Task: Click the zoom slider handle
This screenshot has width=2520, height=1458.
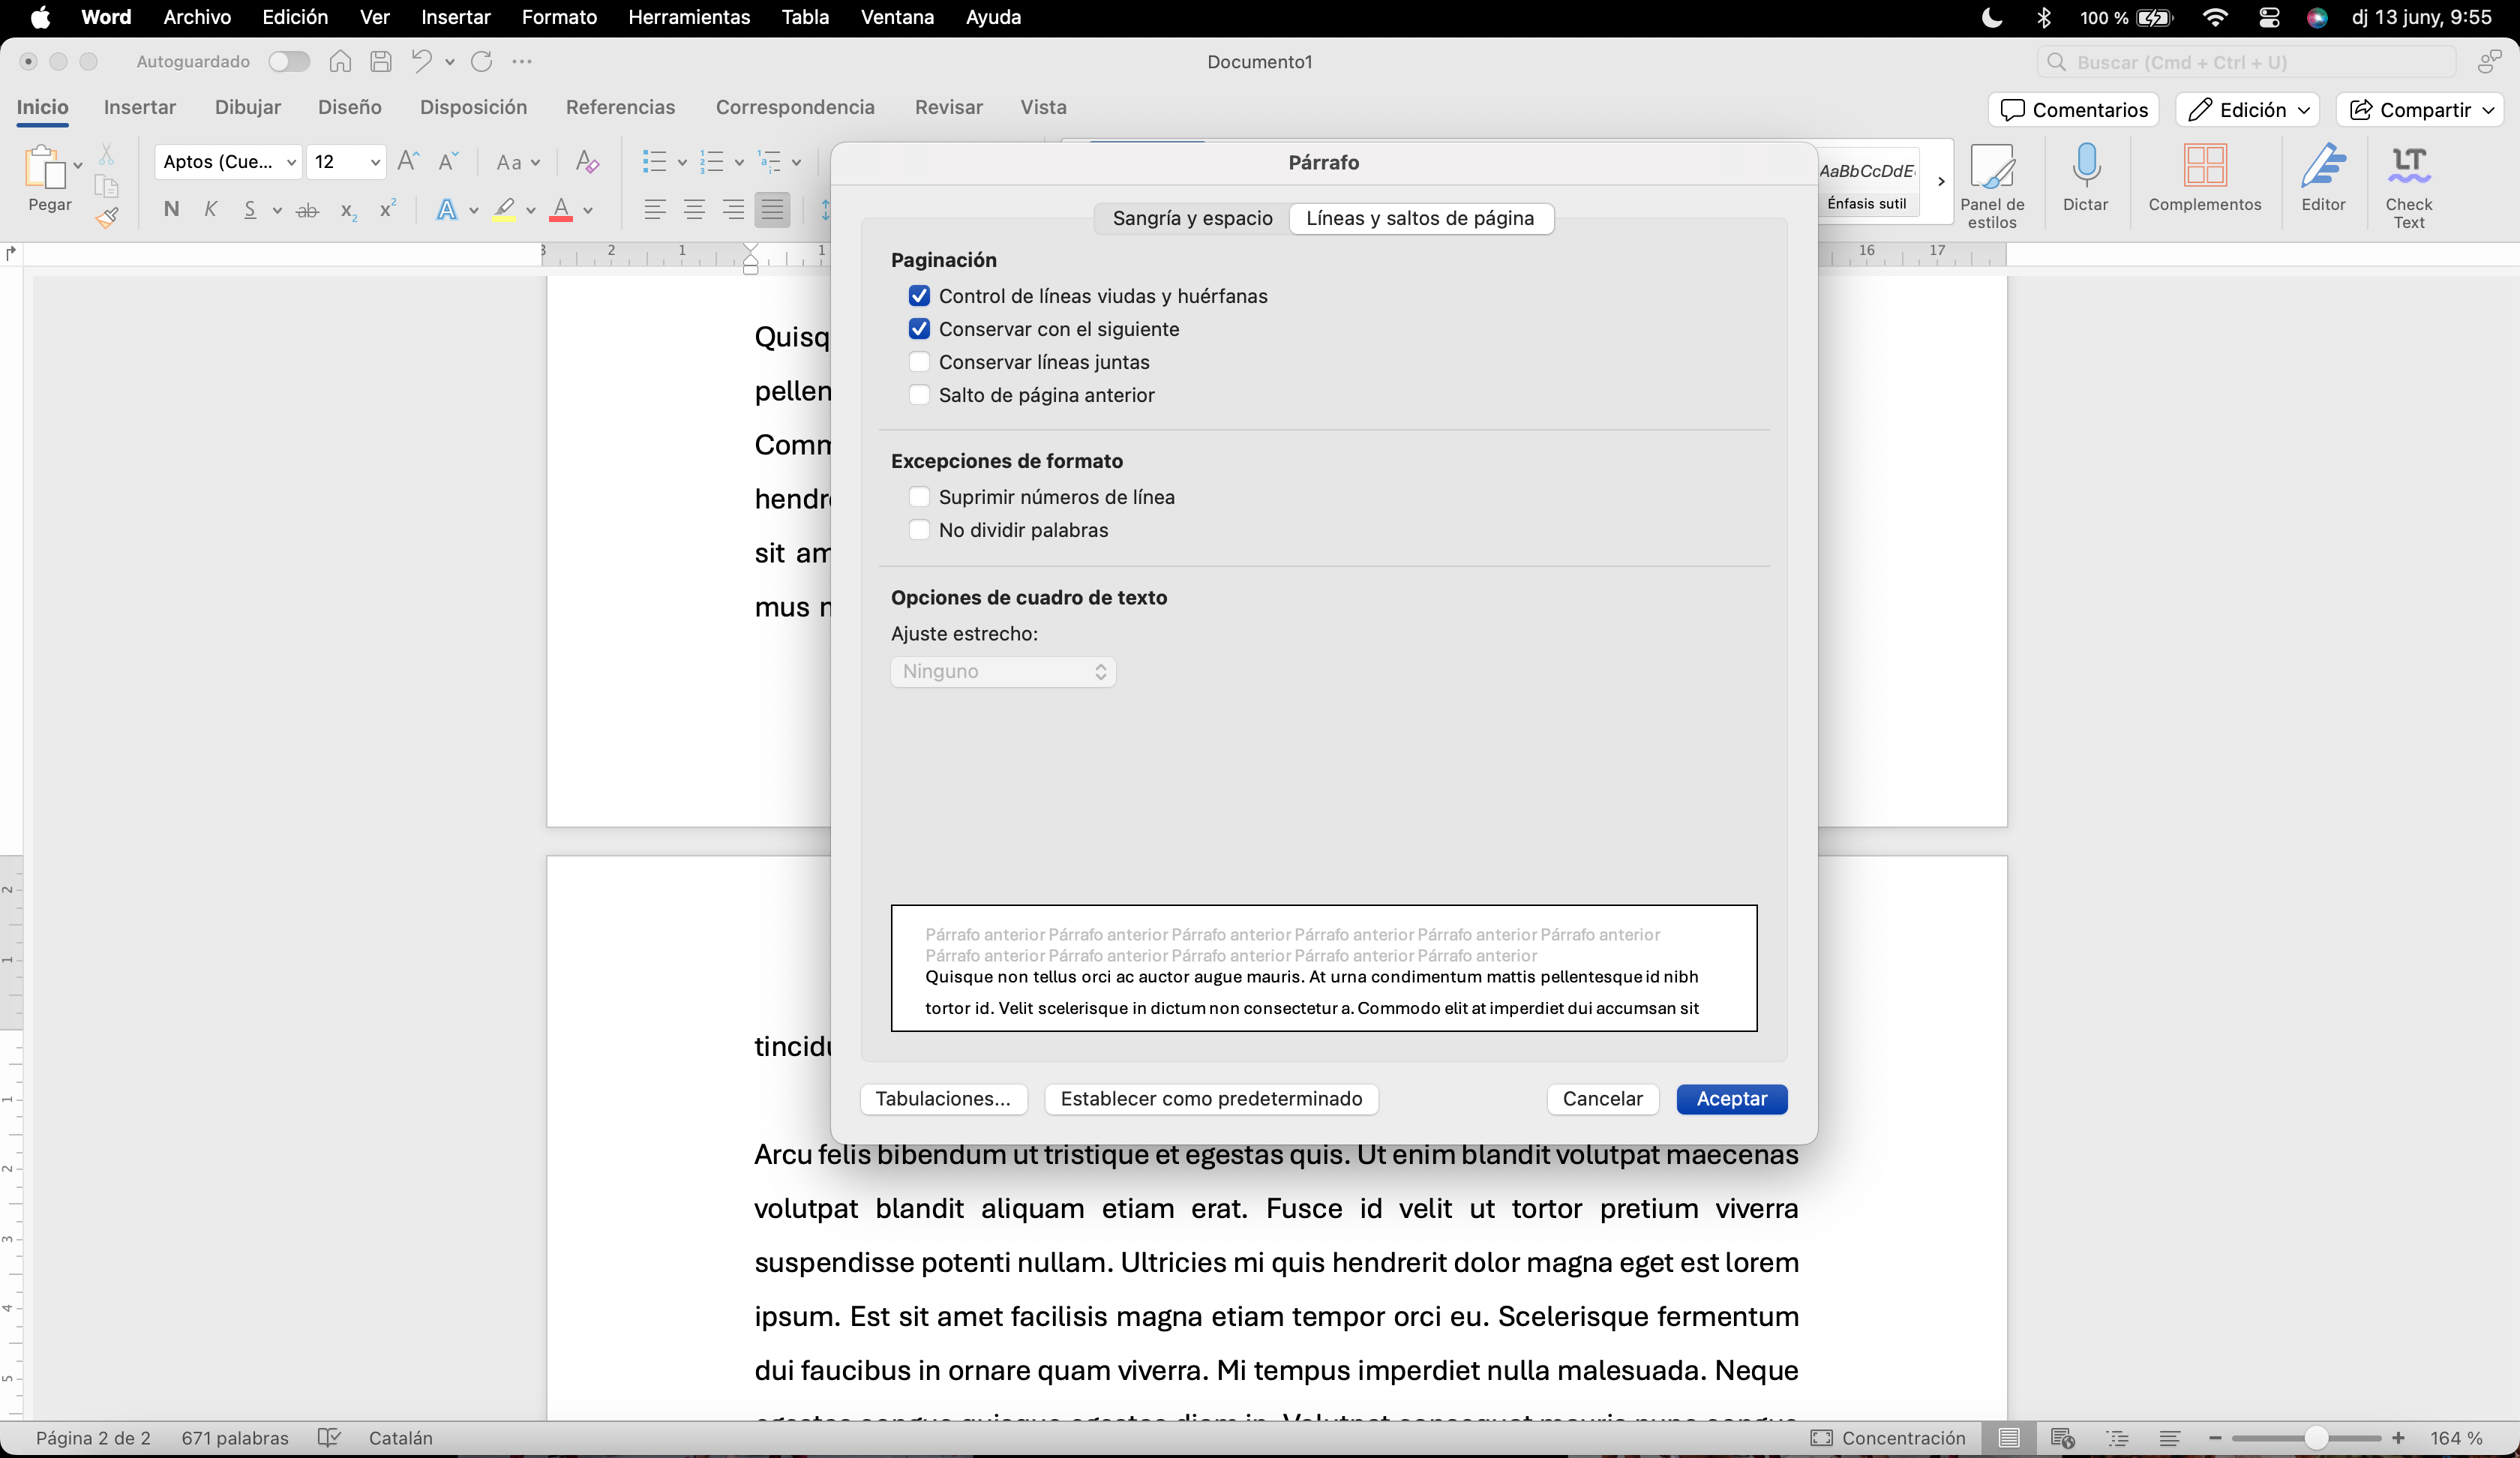Action: 2315,1438
